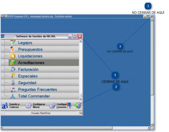Click the Seguridad padlock icon
Viewport: 169px width, 132px height.
13,83
